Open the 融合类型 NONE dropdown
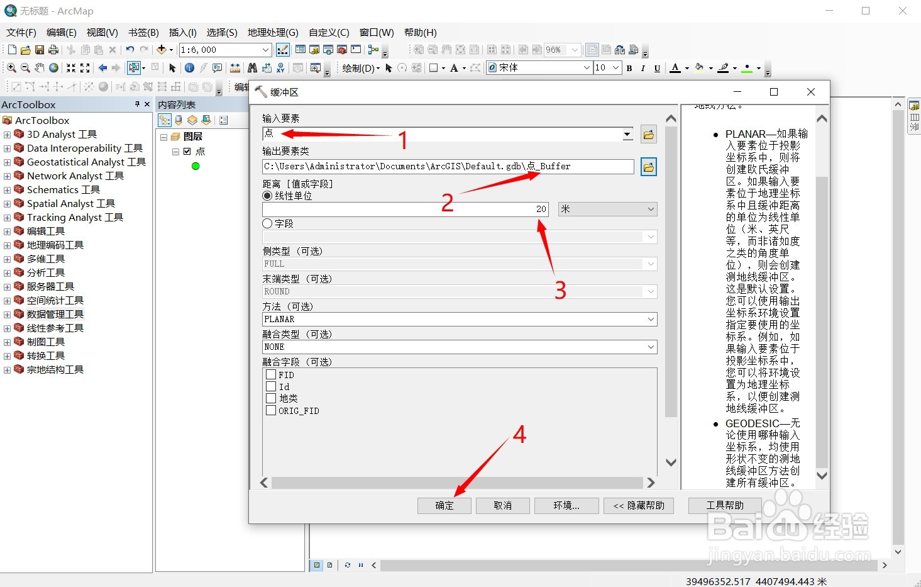921x587 pixels. point(460,347)
